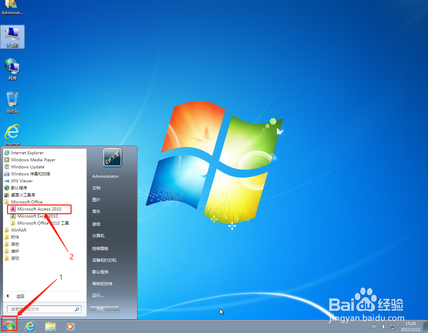Open the Computer desktop icon
The width and height of the screenshot is (428, 333).
pos(12,37)
